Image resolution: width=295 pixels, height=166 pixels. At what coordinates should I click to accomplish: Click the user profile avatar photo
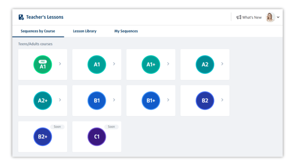(x=270, y=17)
